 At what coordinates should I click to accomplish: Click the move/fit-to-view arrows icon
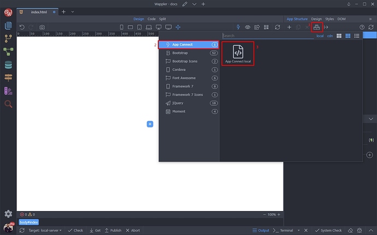pos(178,27)
